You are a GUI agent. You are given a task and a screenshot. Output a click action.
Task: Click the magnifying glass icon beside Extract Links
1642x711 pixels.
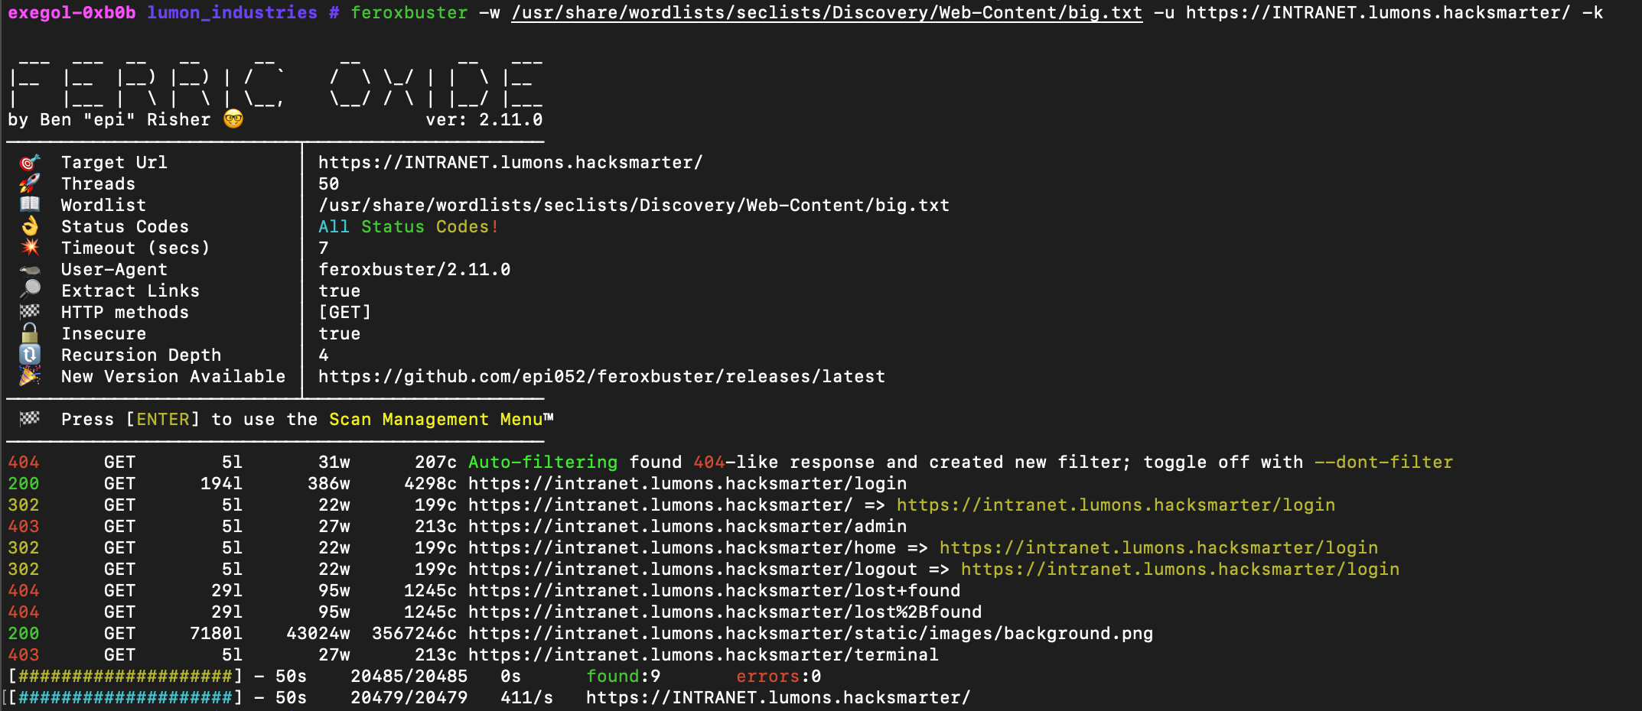pos(30,291)
